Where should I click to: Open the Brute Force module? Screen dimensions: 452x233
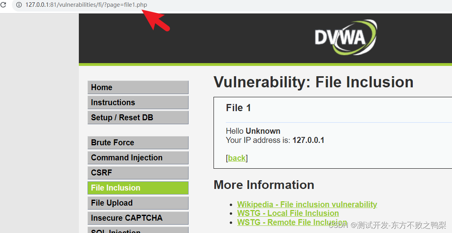(137, 142)
